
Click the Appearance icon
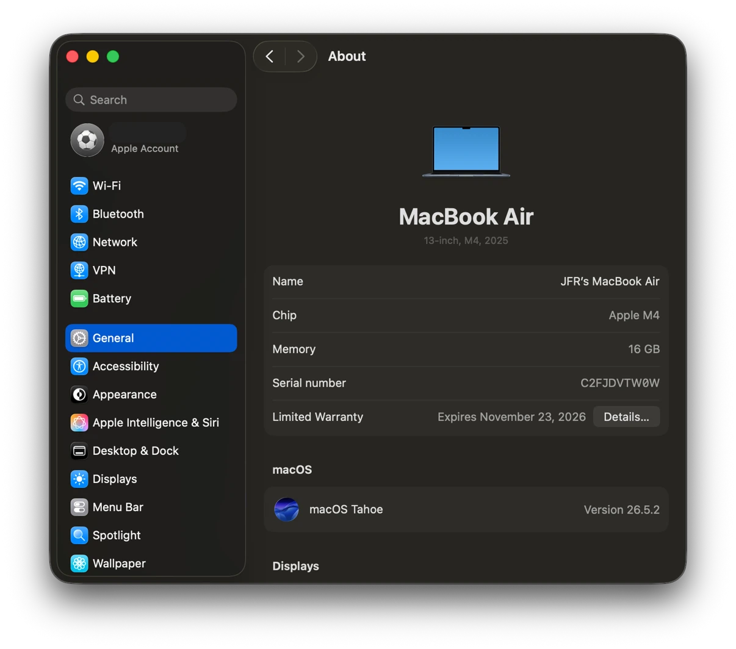pos(79,395)
